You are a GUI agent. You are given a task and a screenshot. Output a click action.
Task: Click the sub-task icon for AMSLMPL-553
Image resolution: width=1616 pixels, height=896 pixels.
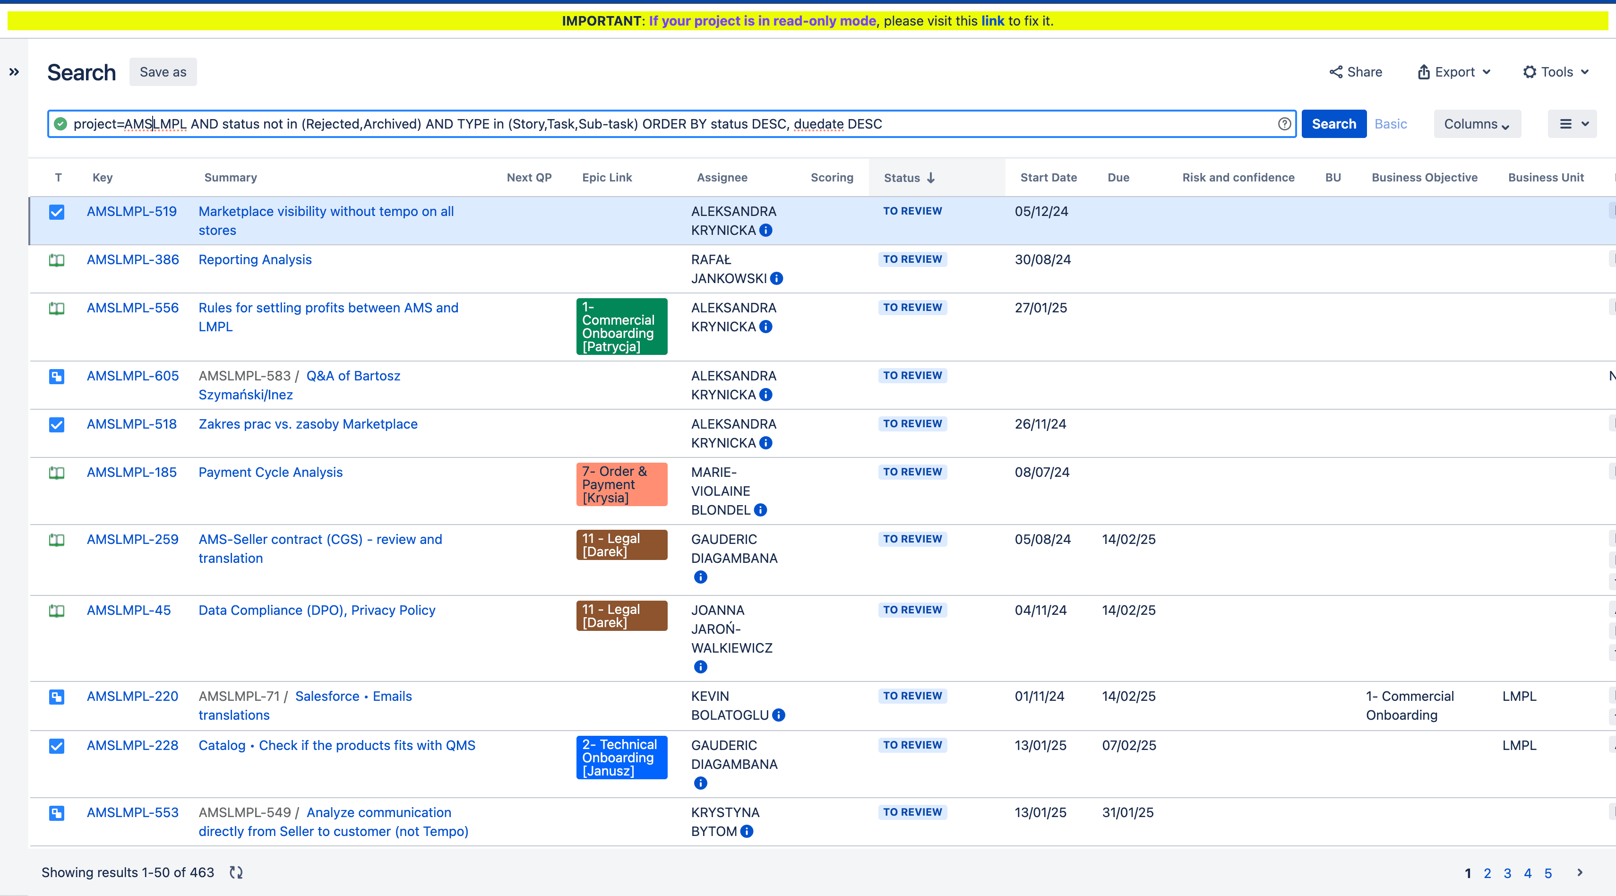56,813
